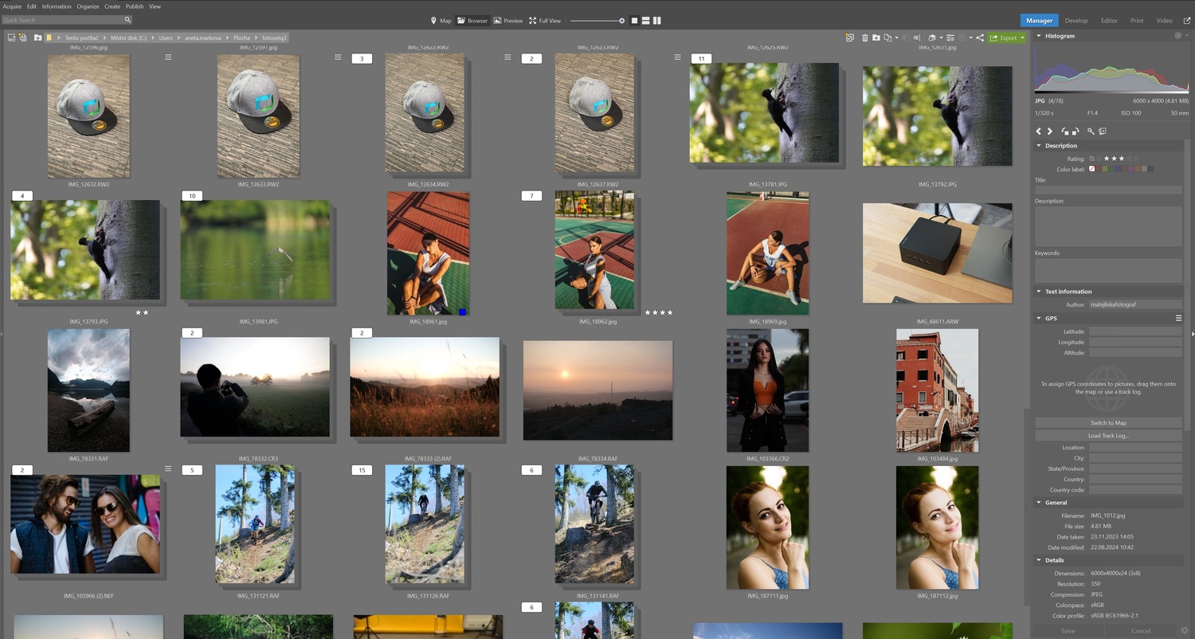The width and height of the screenshot is (1195, 639).
Task: Collapse the Histogram section
Action: coord(1039,36)
